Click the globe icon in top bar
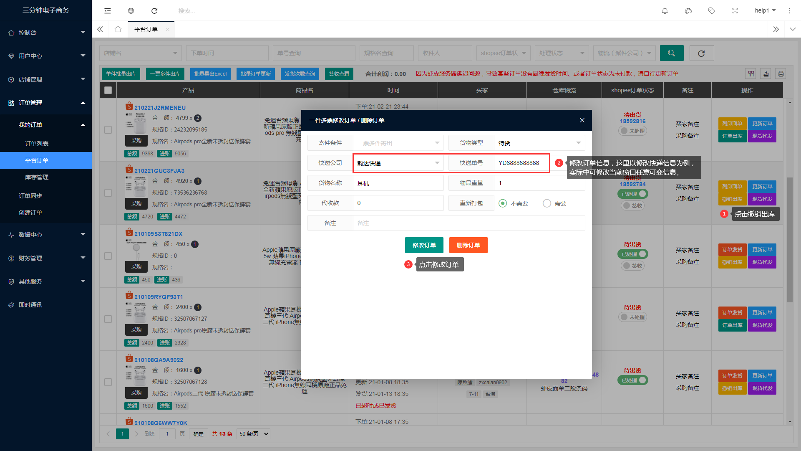This screenshot has width=801, height=451. tap(131, 11)
